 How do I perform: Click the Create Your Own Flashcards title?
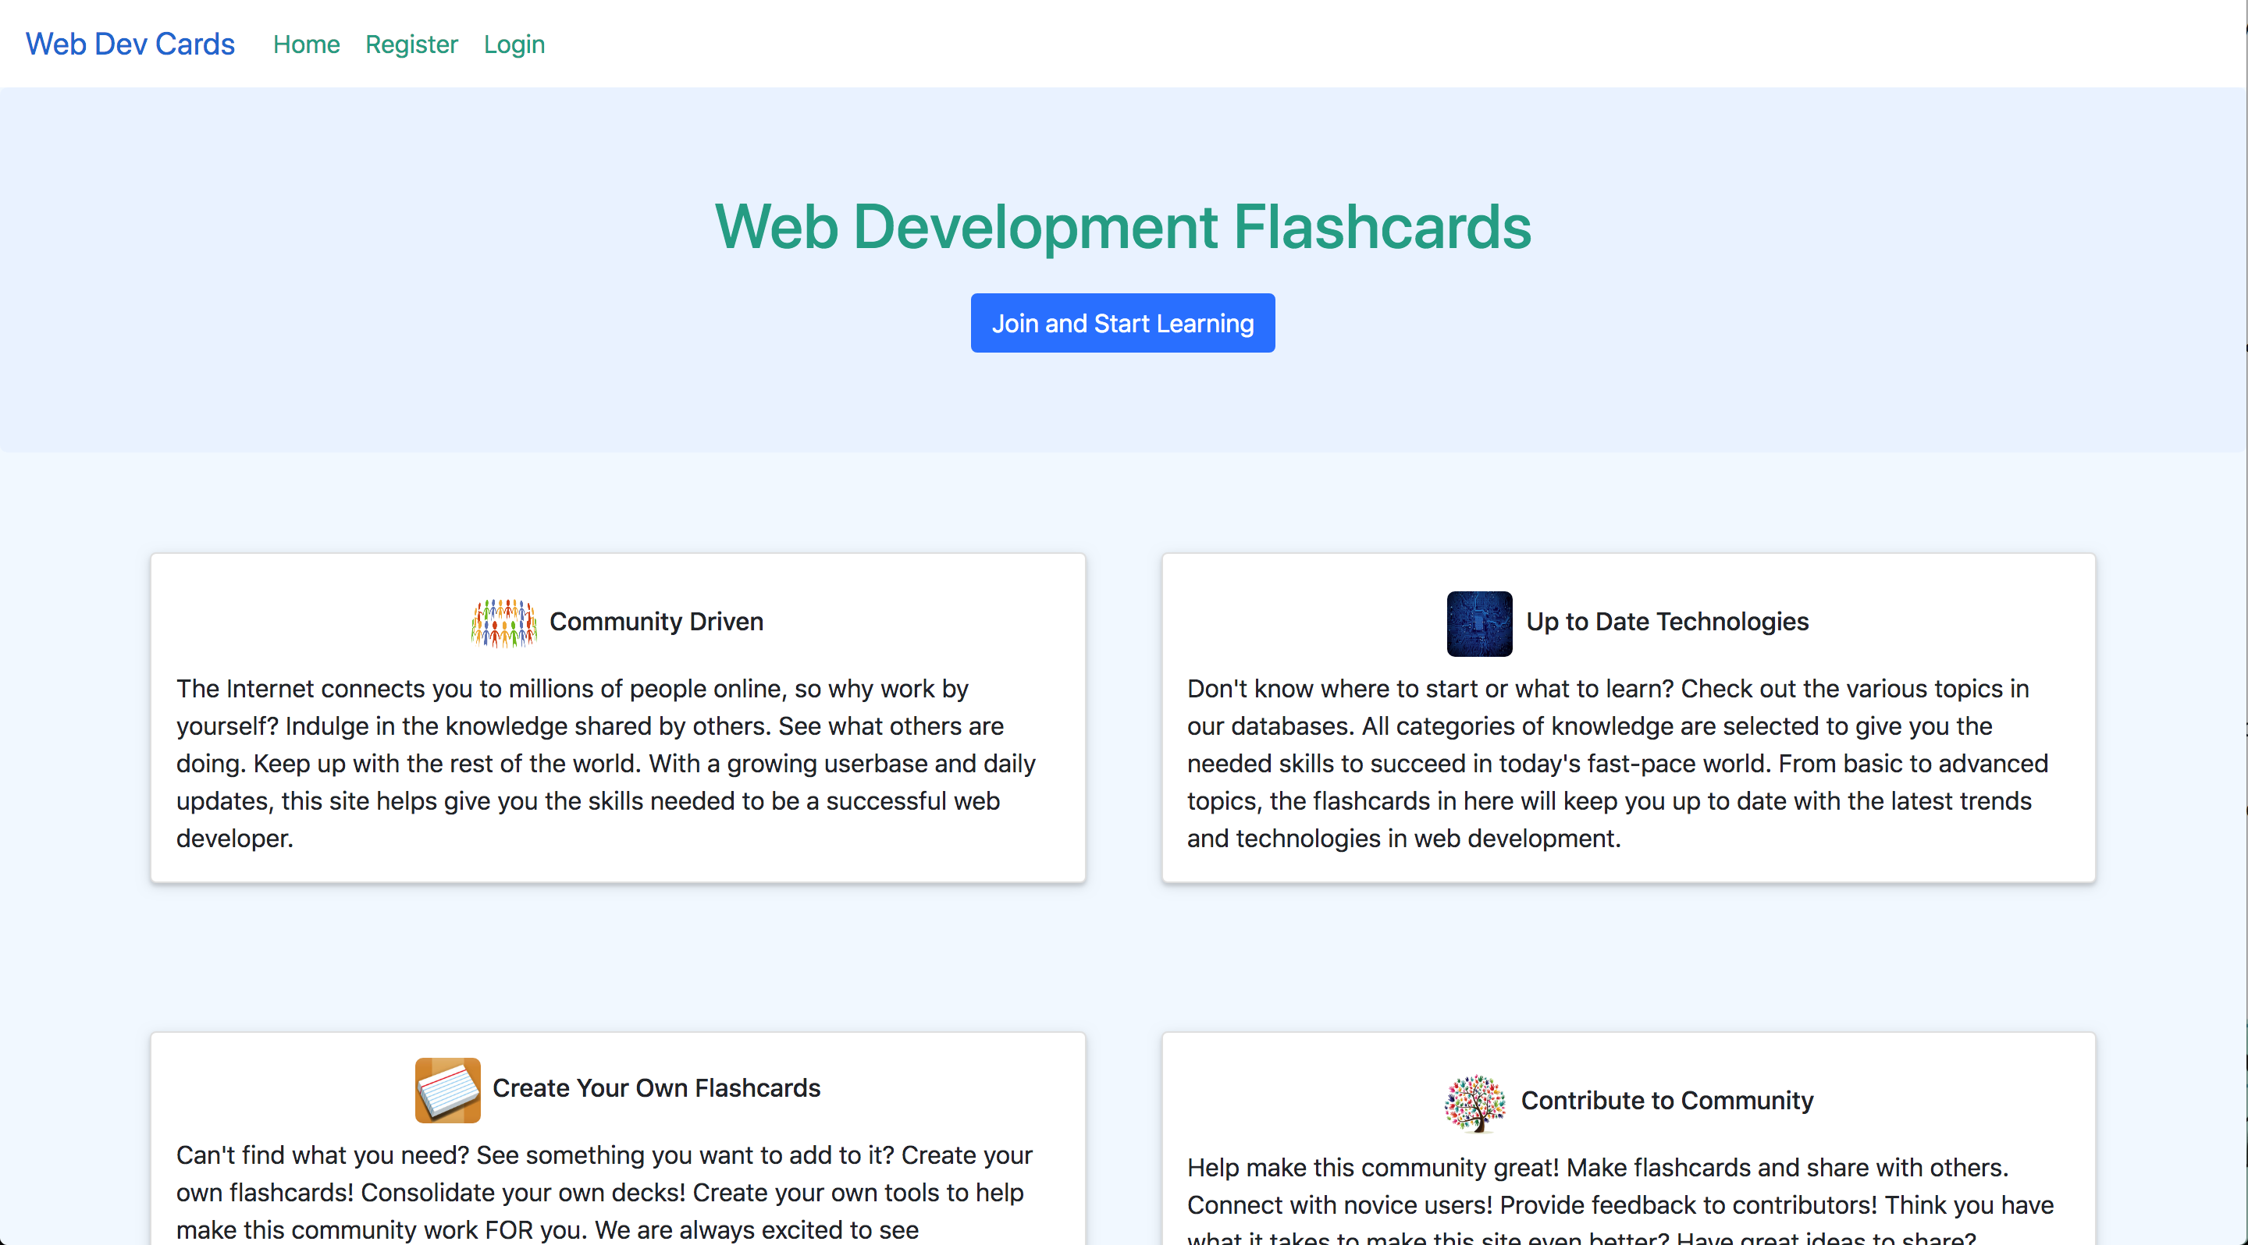pyautogui.click(x=656, y=1088)
